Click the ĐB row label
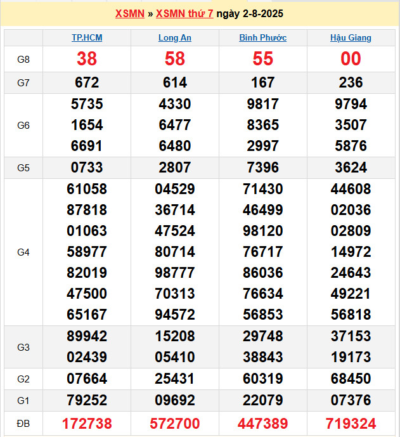400x437 pixels. point(23,424)
